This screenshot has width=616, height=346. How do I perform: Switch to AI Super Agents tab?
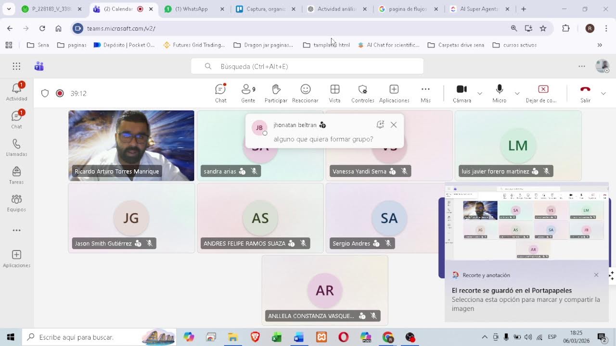(479, 9)
